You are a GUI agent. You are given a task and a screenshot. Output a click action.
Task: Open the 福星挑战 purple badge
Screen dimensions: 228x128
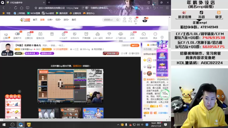pos(32,53)
